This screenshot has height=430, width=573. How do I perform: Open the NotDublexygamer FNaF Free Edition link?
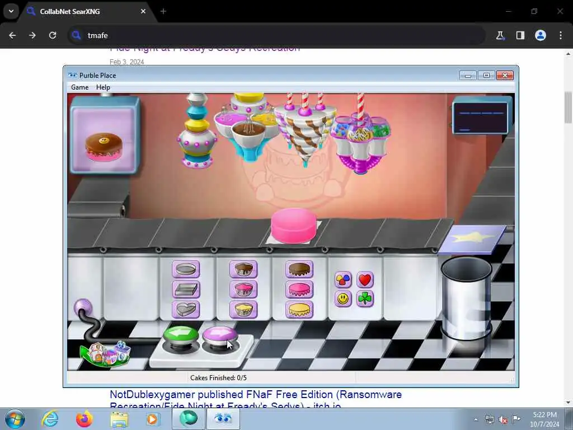[256, 400]
